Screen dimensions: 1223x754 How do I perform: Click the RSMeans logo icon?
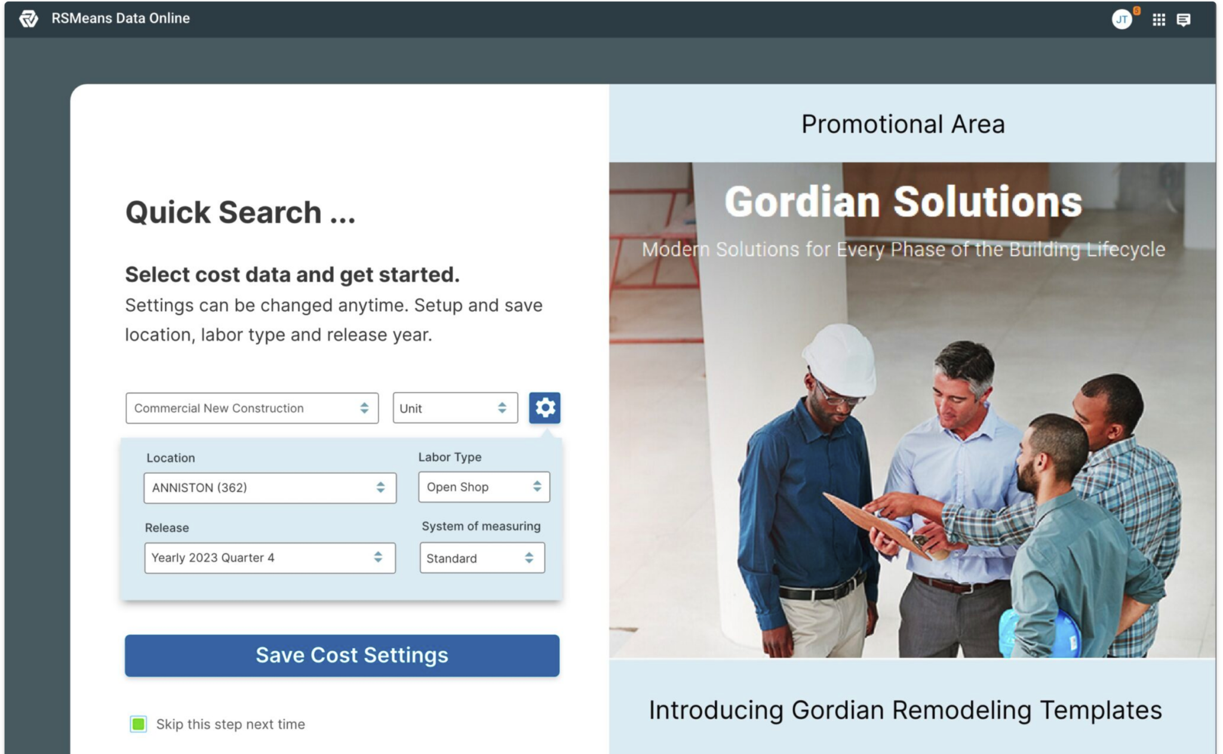click(x=28, y=19)
